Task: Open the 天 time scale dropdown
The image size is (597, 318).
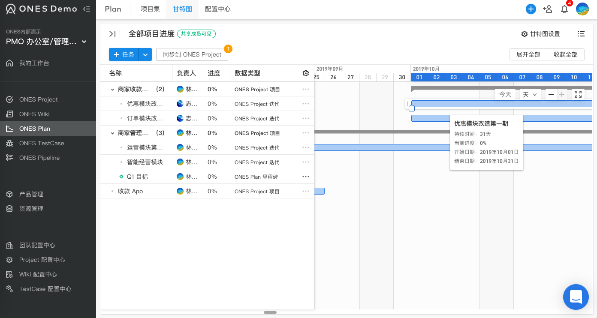Action: 530,94
